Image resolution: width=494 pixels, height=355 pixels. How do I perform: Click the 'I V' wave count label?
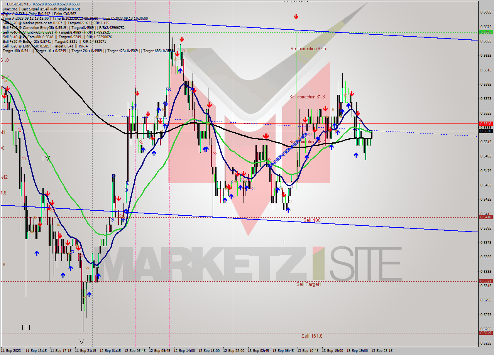(x=46, y=158)
